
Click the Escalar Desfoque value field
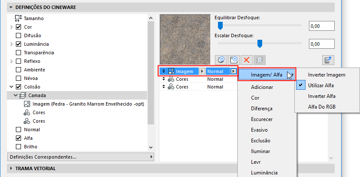[x=322, y=44]
